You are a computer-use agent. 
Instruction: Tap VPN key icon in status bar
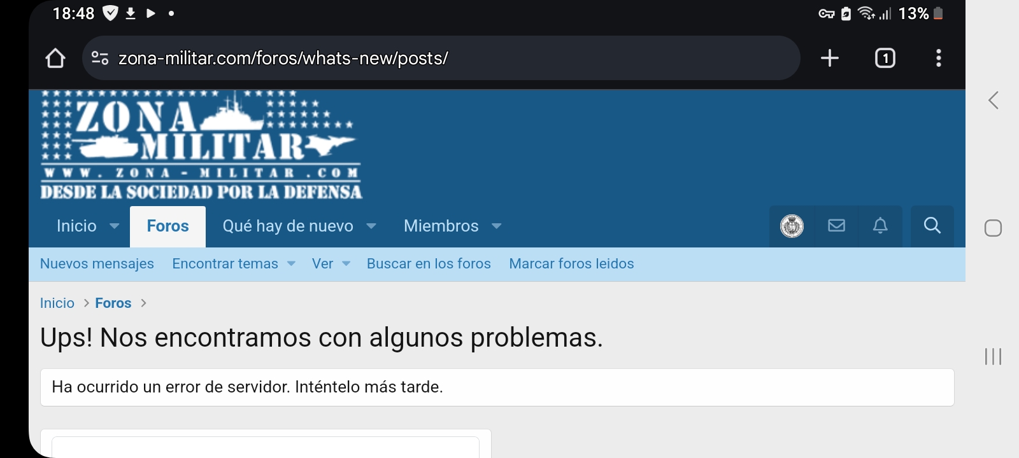click(826, 13)
